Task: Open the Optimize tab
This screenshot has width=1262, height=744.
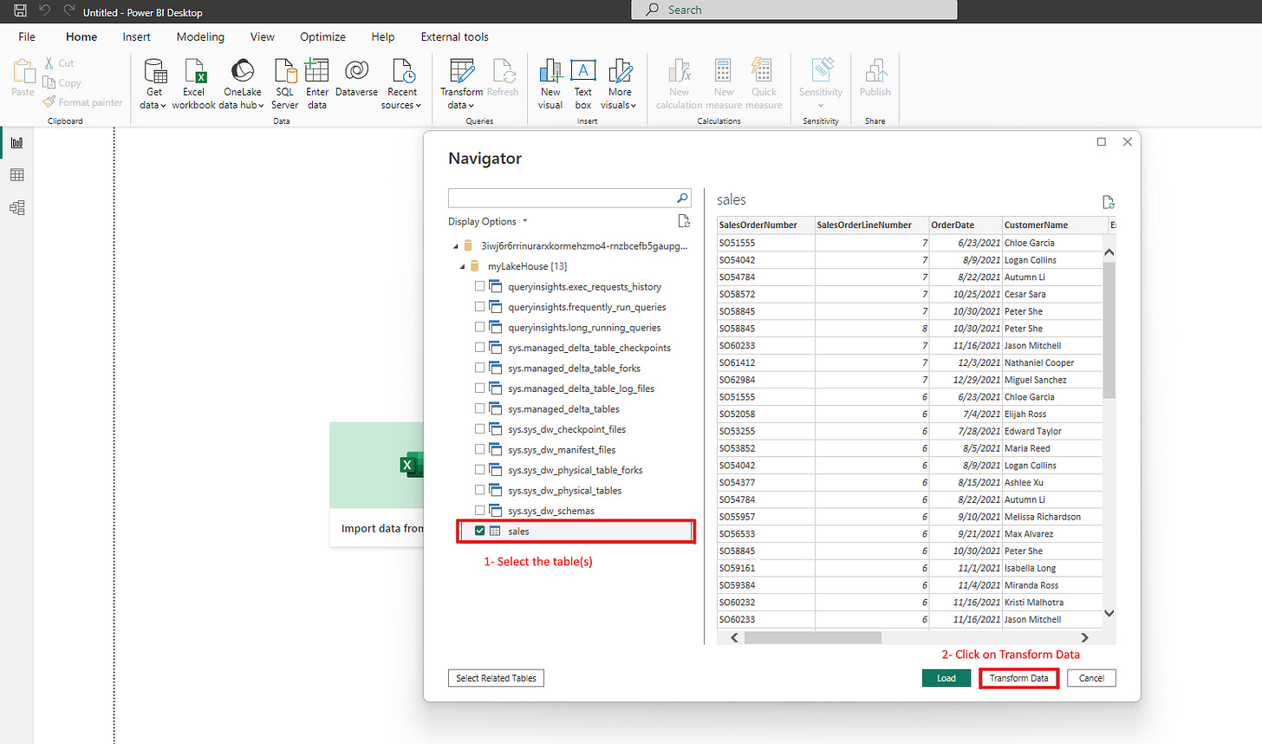Action: tap(322, 36)
